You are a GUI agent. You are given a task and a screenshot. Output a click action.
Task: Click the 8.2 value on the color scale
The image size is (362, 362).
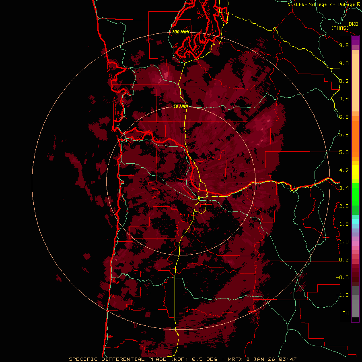tap(344, 81)
